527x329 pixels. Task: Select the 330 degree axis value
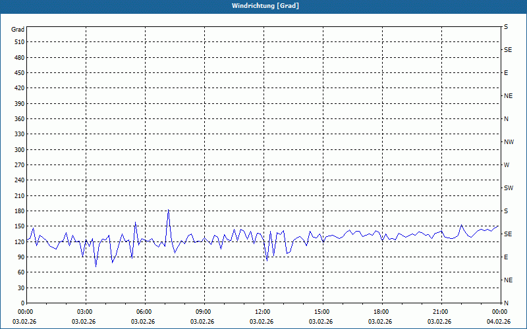click(20, 134)
